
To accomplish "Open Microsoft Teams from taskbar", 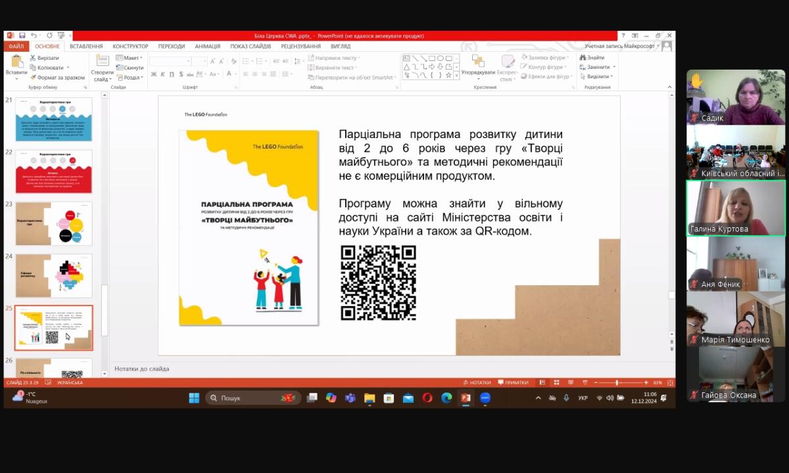I will pos(350,397).
